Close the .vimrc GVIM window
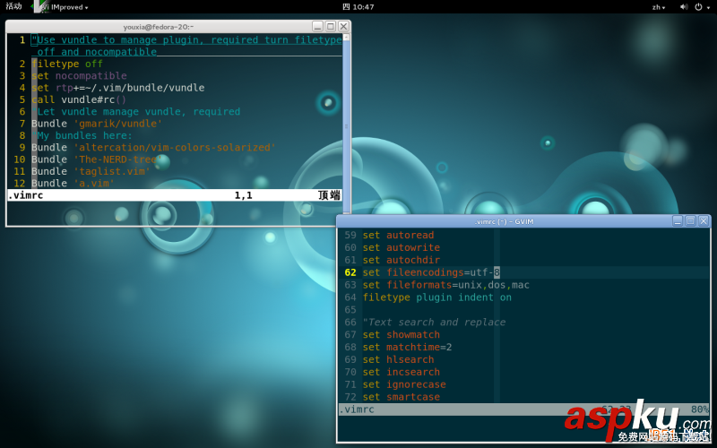 coord(704,221)
